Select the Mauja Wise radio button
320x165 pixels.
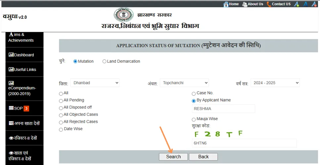(194, 120)
